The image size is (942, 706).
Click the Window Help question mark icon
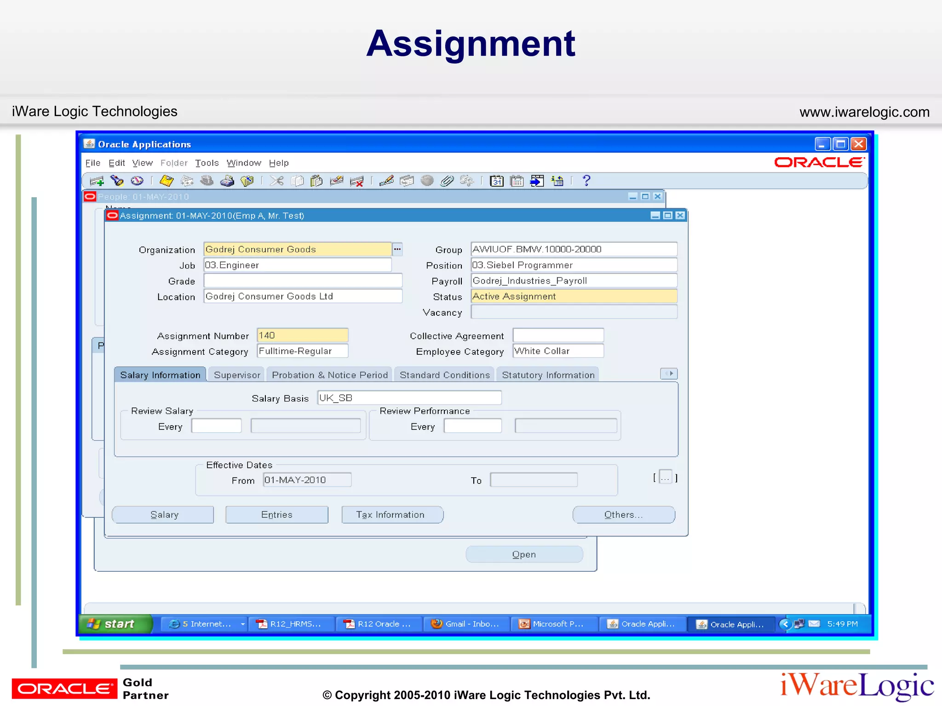586,181
